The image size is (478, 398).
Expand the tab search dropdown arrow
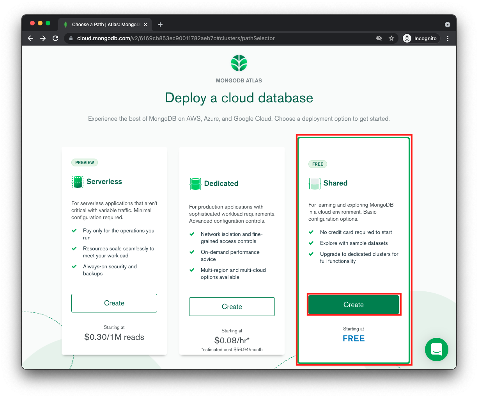click(447, 25)
